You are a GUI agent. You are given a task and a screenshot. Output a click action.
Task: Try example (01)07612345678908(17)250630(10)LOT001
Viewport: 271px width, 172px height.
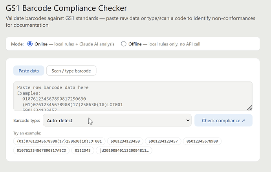tap(59, 141)
